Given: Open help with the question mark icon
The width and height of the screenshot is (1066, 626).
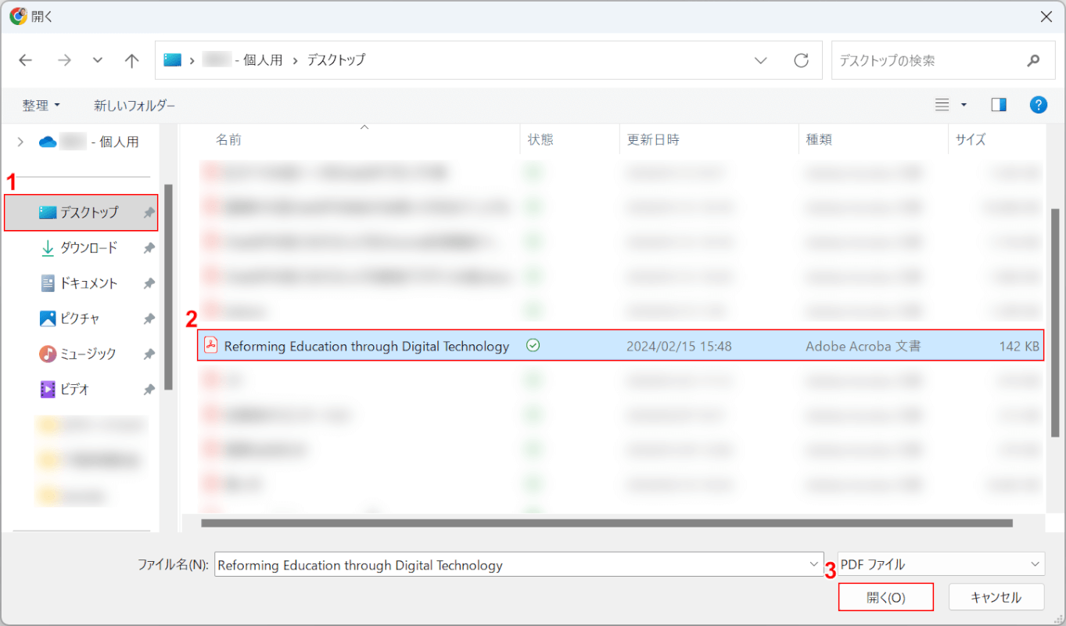Looking at the screenshot, I should click(1039, 105).
